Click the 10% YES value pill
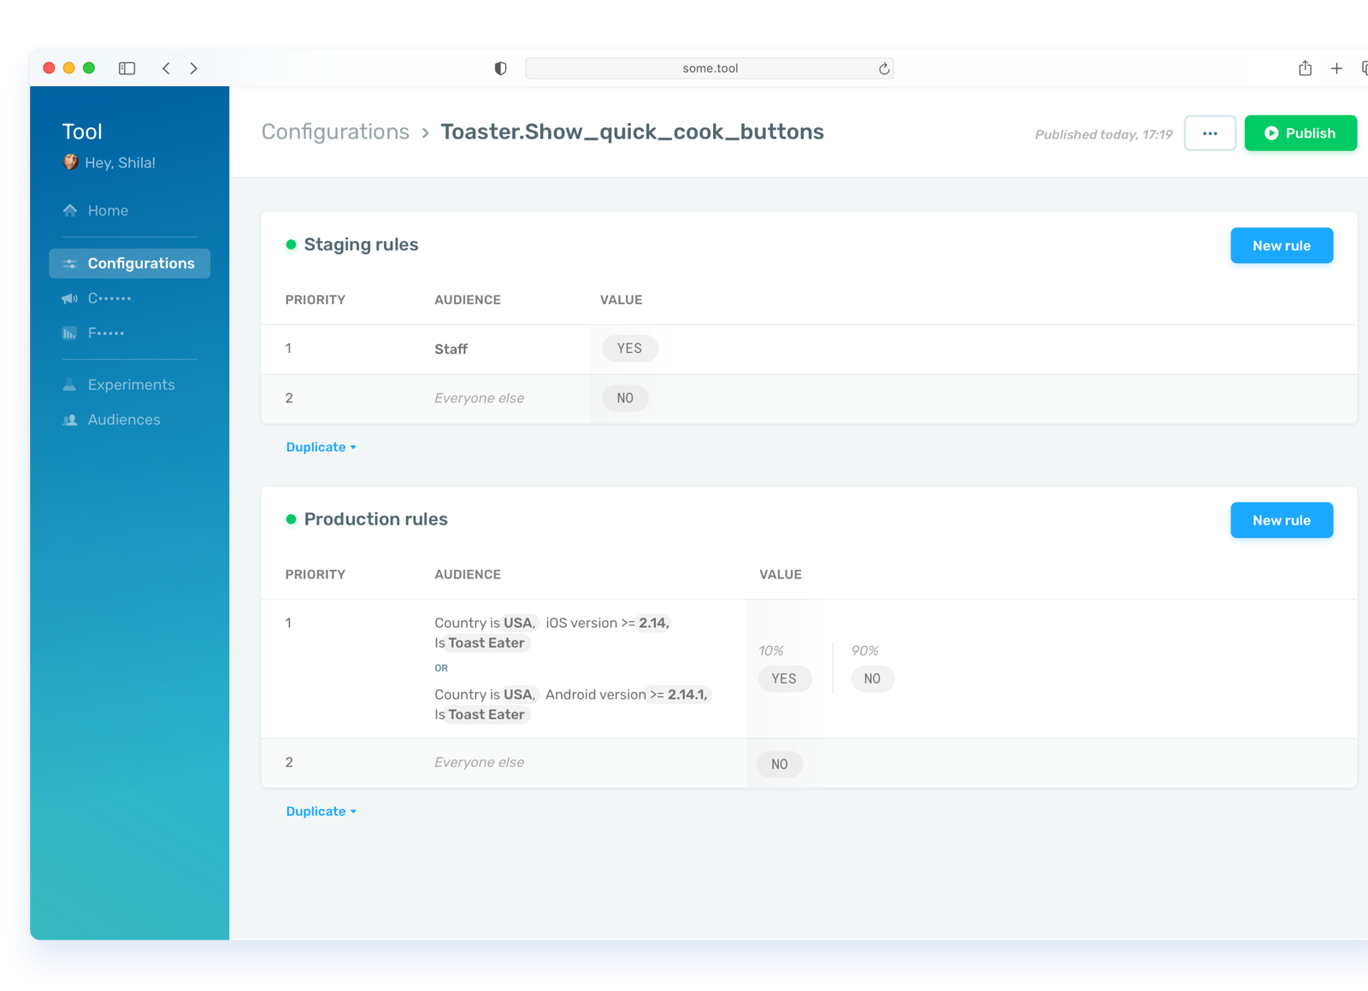Image resolution: width=1368 pixels, height=991 pixels. tap(784, 678)
